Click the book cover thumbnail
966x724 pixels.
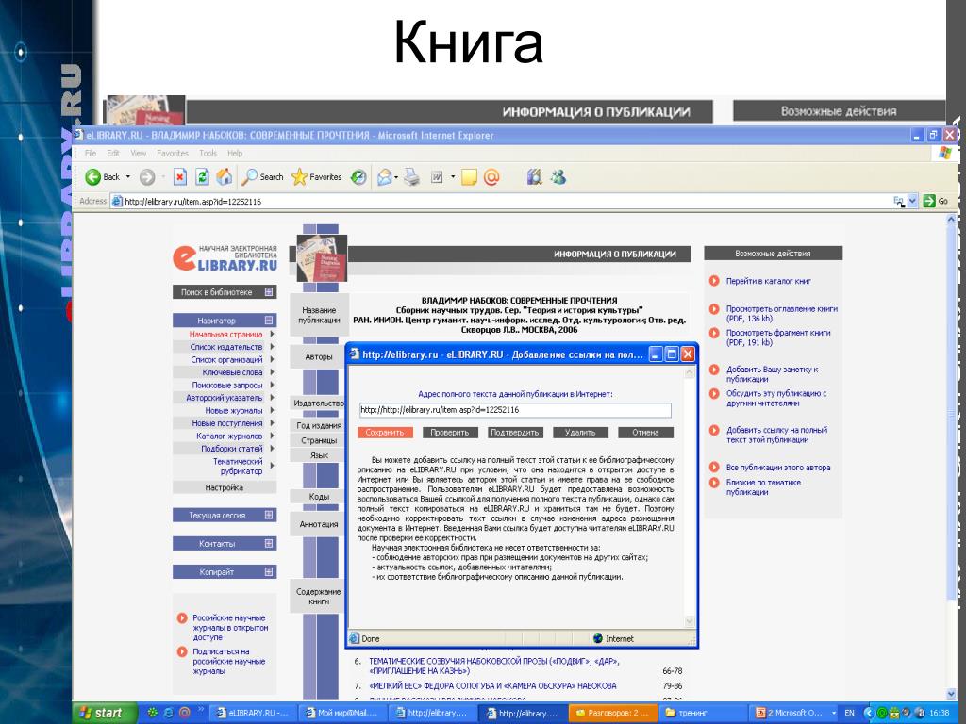tap(322, 258)
